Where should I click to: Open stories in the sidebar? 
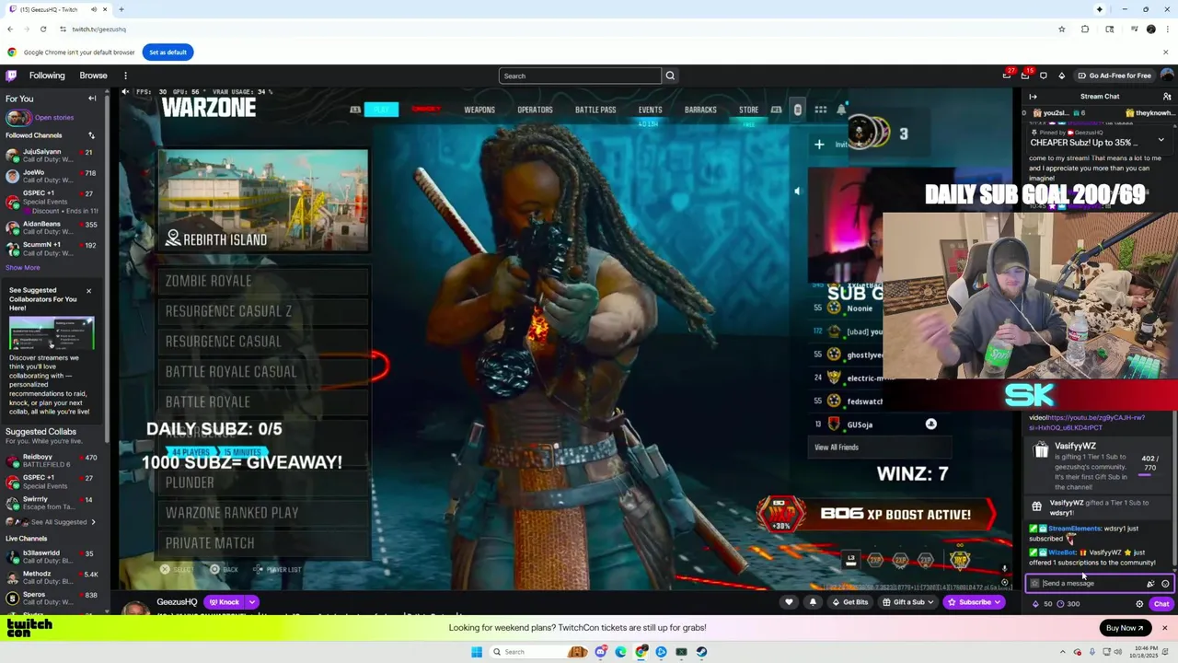click(x=40, y=117)
